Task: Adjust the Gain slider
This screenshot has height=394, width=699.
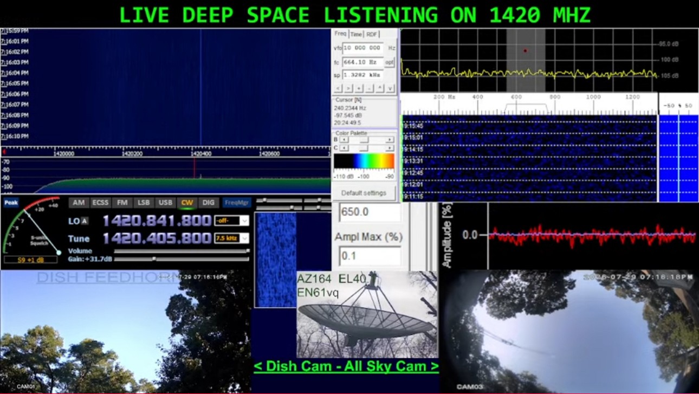Action: point(182,259)
